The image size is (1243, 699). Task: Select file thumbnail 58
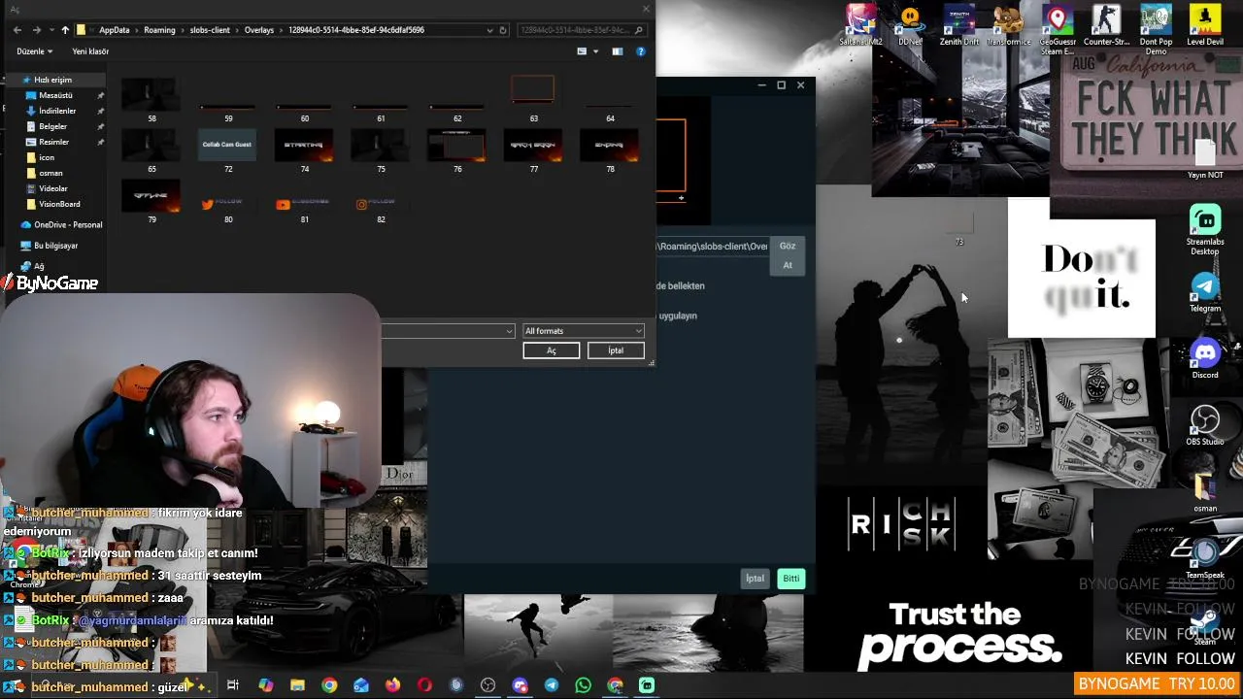(x=151, y=100)
